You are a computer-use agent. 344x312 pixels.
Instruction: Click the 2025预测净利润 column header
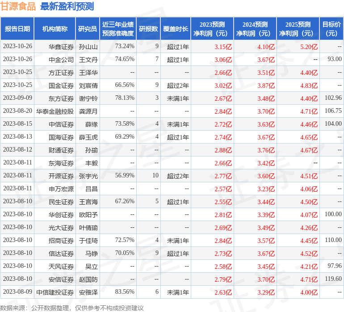(x=298, y=29)
